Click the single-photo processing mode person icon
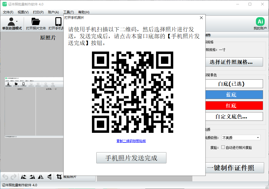This screenshot has width=269, height=189. pos(11,22)
